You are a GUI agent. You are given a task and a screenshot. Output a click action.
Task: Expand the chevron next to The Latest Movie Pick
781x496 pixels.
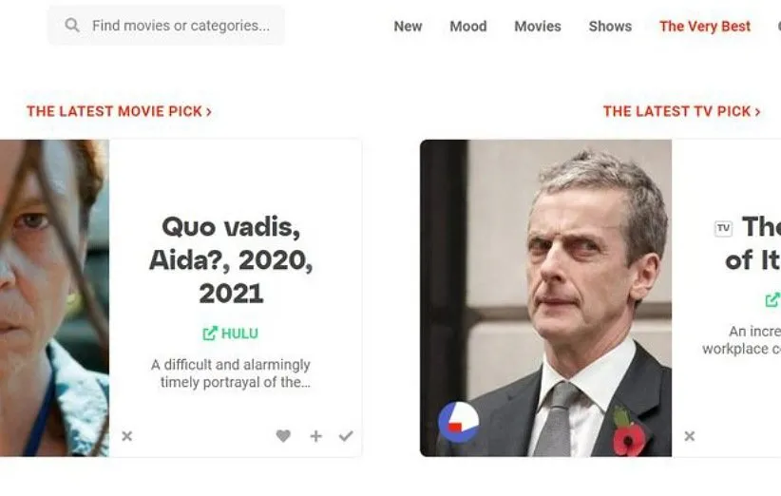[x=209, y=111]
